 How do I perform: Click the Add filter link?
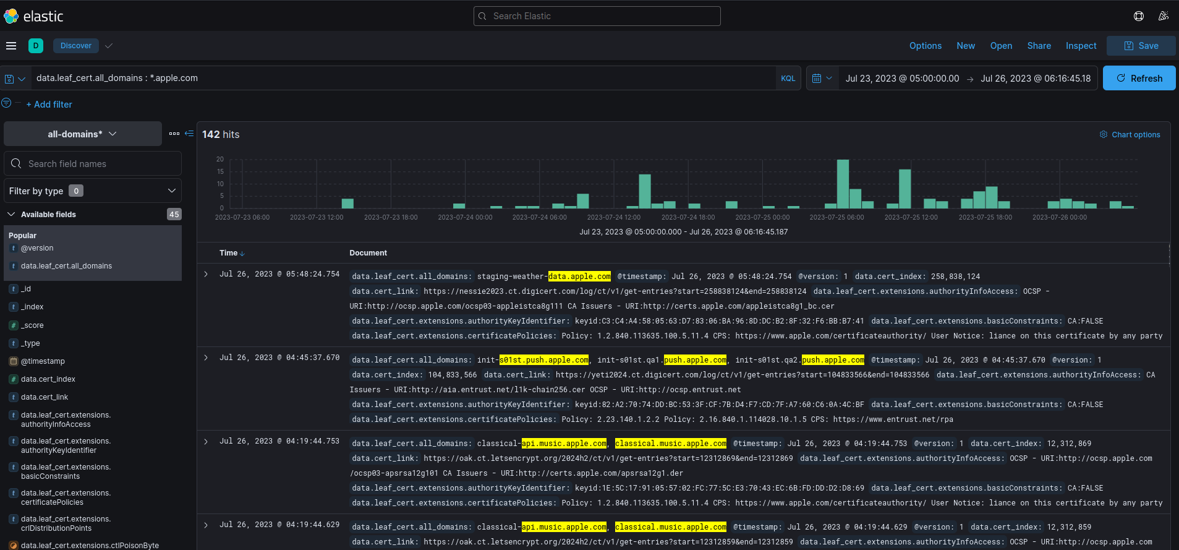tap(49, 105)
